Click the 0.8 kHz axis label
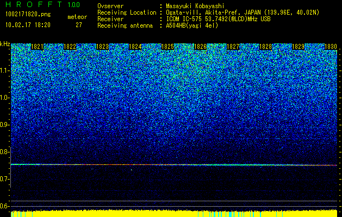 (x=5, y=152)
